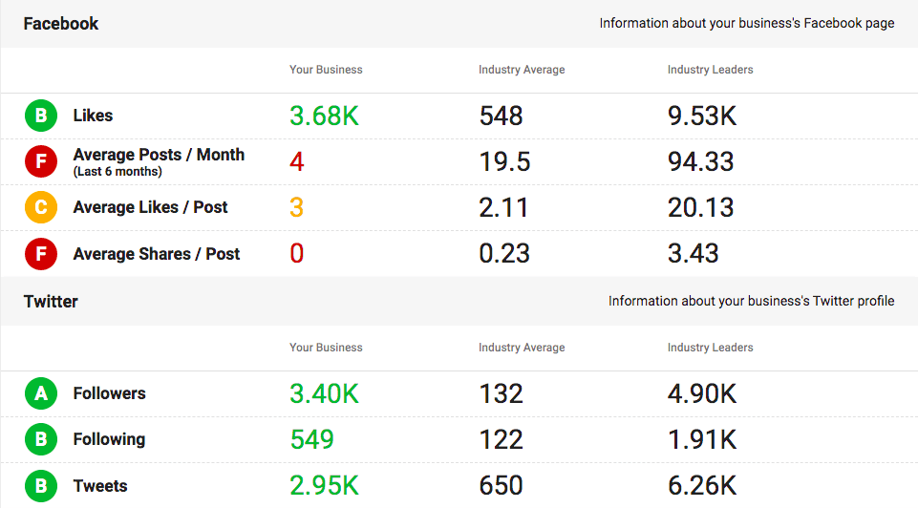918x508 pixels.
Task: Select the Twitter section header
Action: [51, 302]
